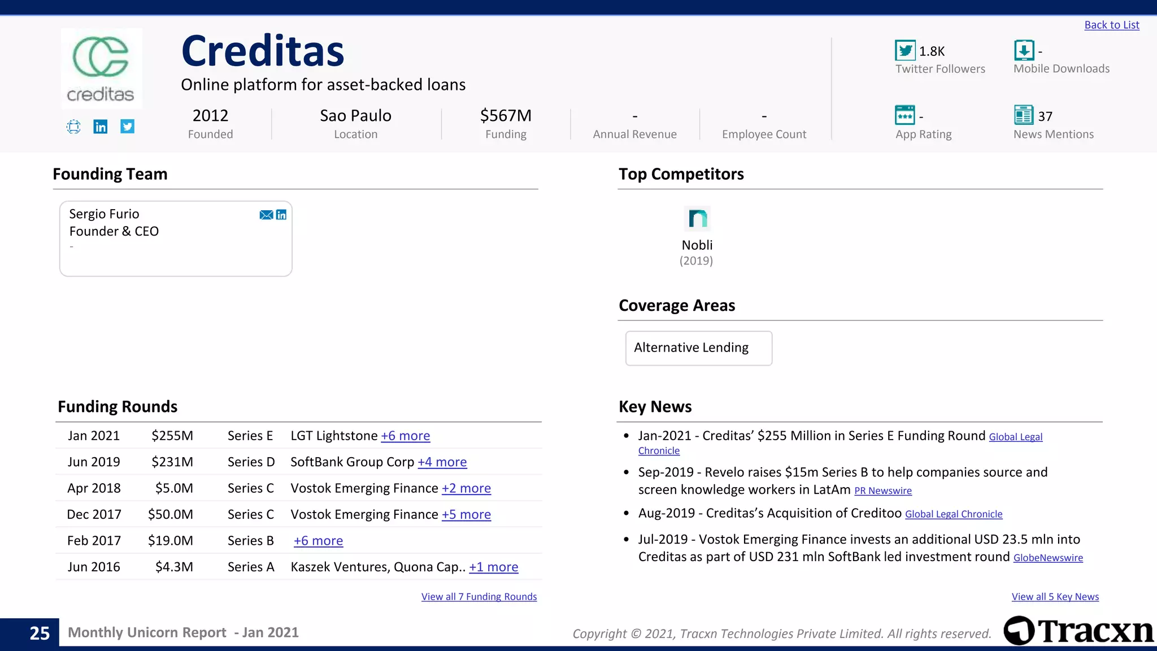Click SoftBank Group Corp investor name
1157x651 pixels.
tap(353, 462)
